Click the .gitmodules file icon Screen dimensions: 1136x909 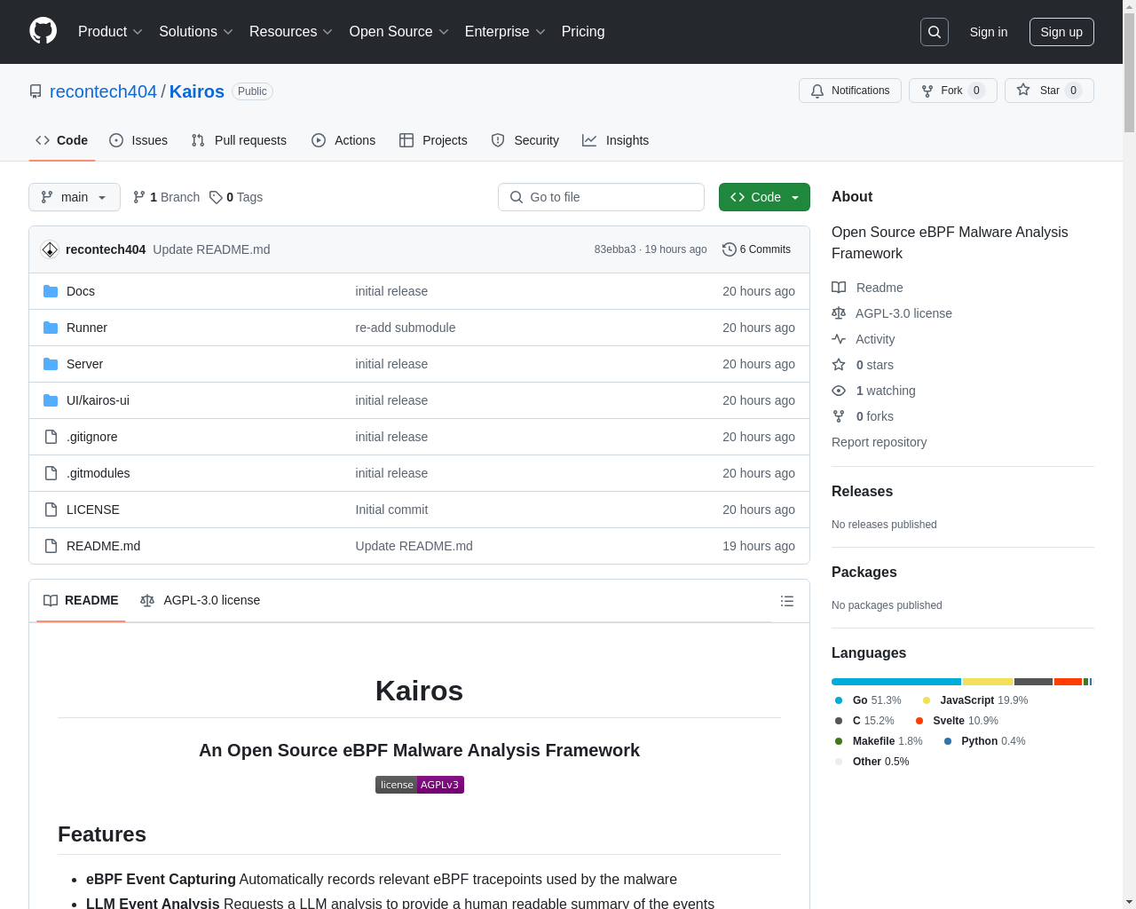point(51,473)
